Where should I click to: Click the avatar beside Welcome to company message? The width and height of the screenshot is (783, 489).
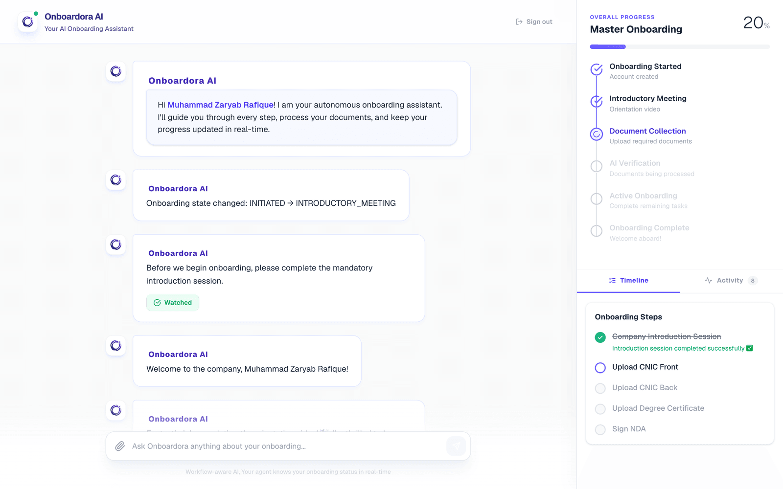pyautogui.click(x=116, y=346)
